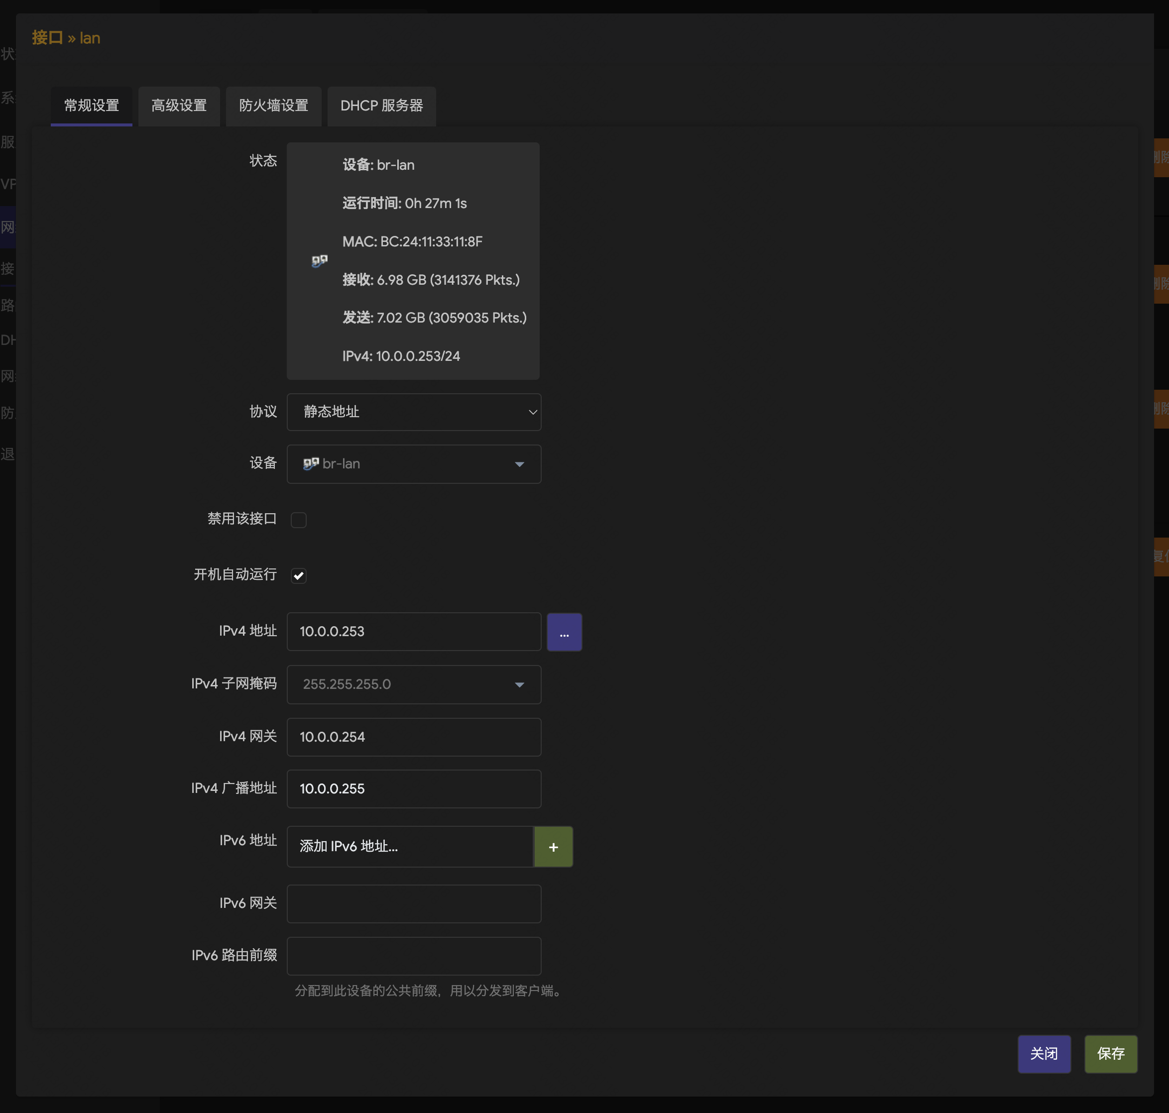The height and width of the screenshot is (1113, 1169).
Task: Check the 禁用该接口 checkbox
Action: (299, 520)
